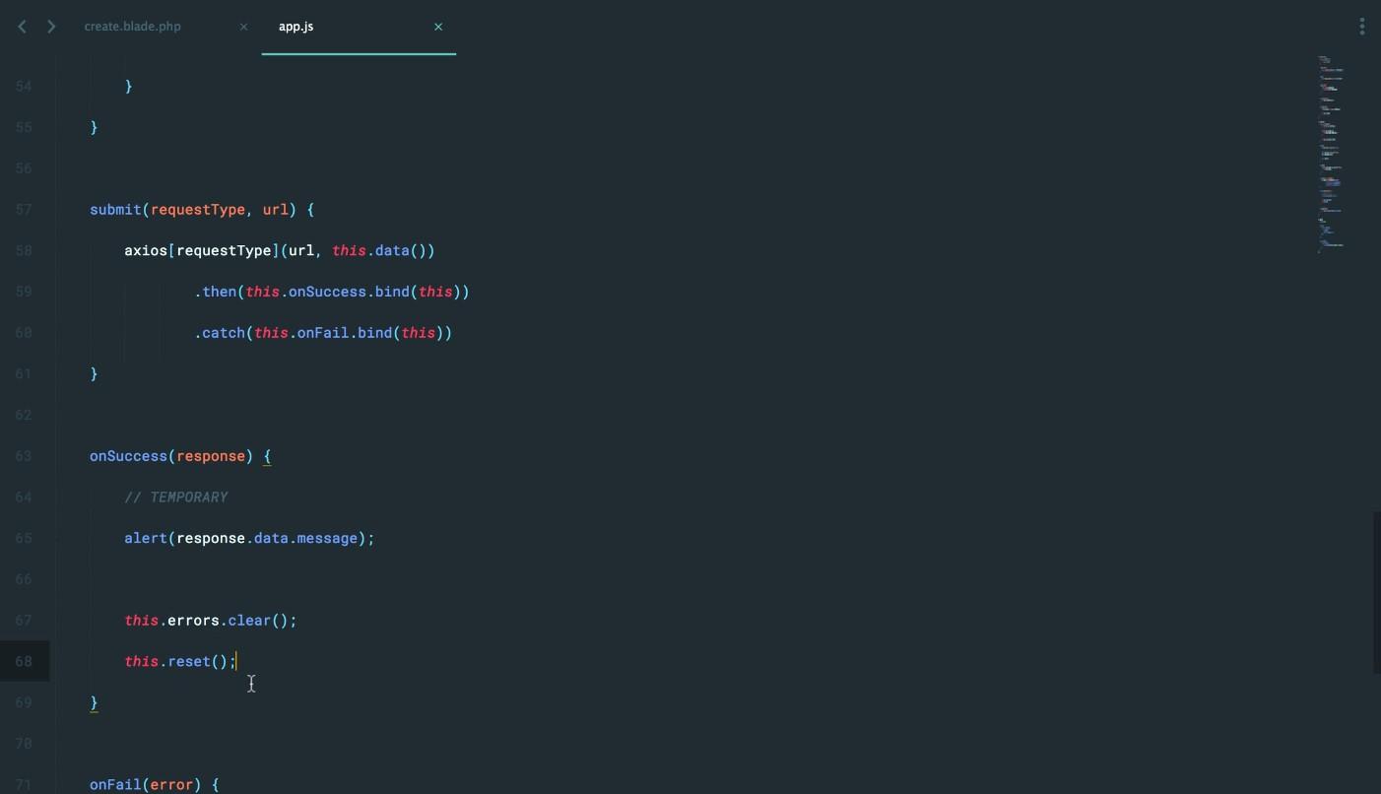Click line number 69 in the gutter

point(23,702)
